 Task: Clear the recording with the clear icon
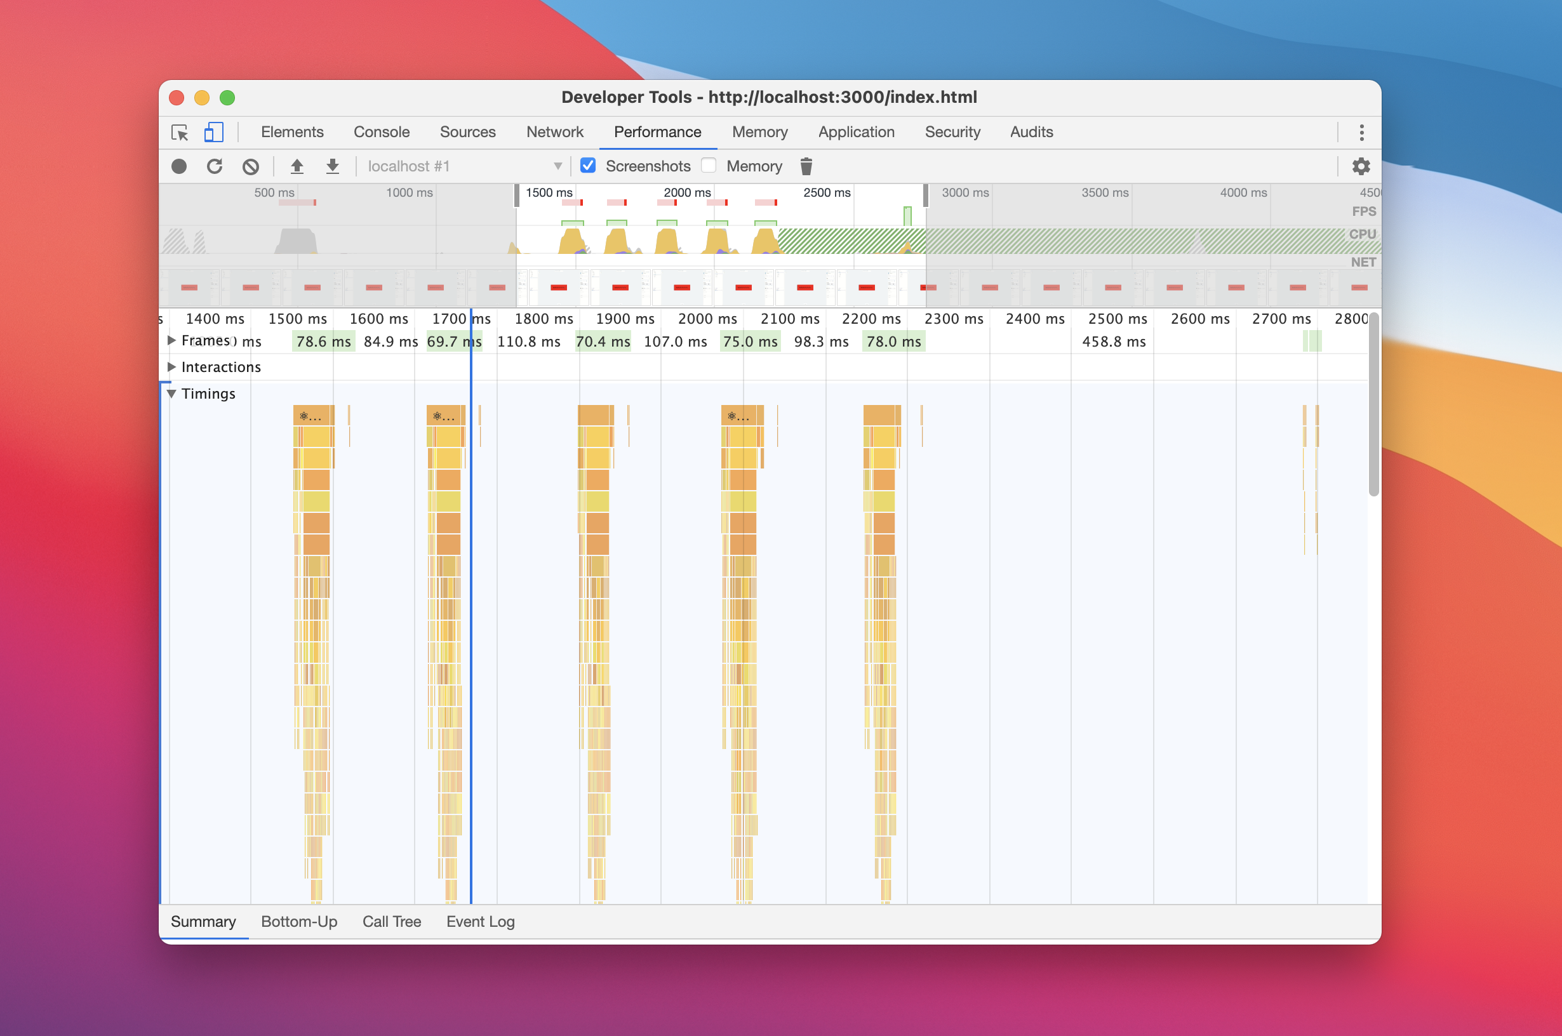250,166
